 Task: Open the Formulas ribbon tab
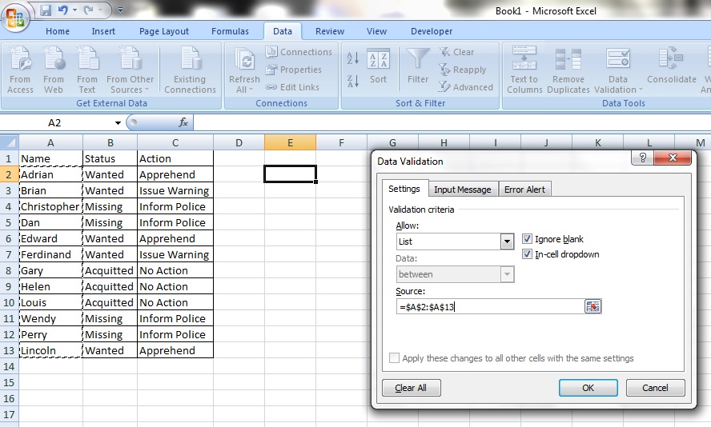point(230,31)
